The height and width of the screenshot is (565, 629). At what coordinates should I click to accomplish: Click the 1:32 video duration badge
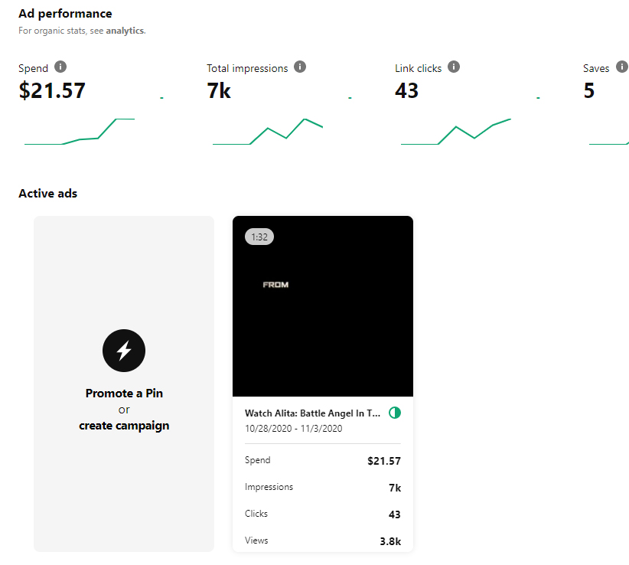pyautogui.click(x=259, y=237)
